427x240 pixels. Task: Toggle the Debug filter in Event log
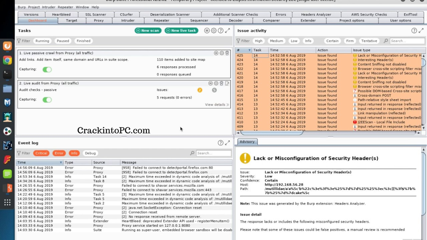coord(90,153)
